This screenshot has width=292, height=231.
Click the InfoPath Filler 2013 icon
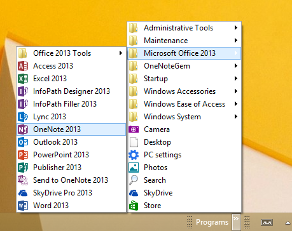pos(23,104)
